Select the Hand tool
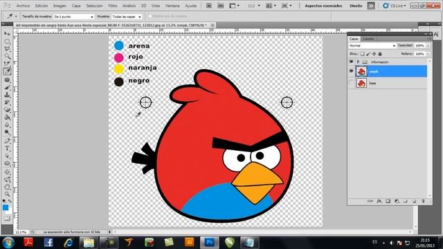 [x=7, y=187]
